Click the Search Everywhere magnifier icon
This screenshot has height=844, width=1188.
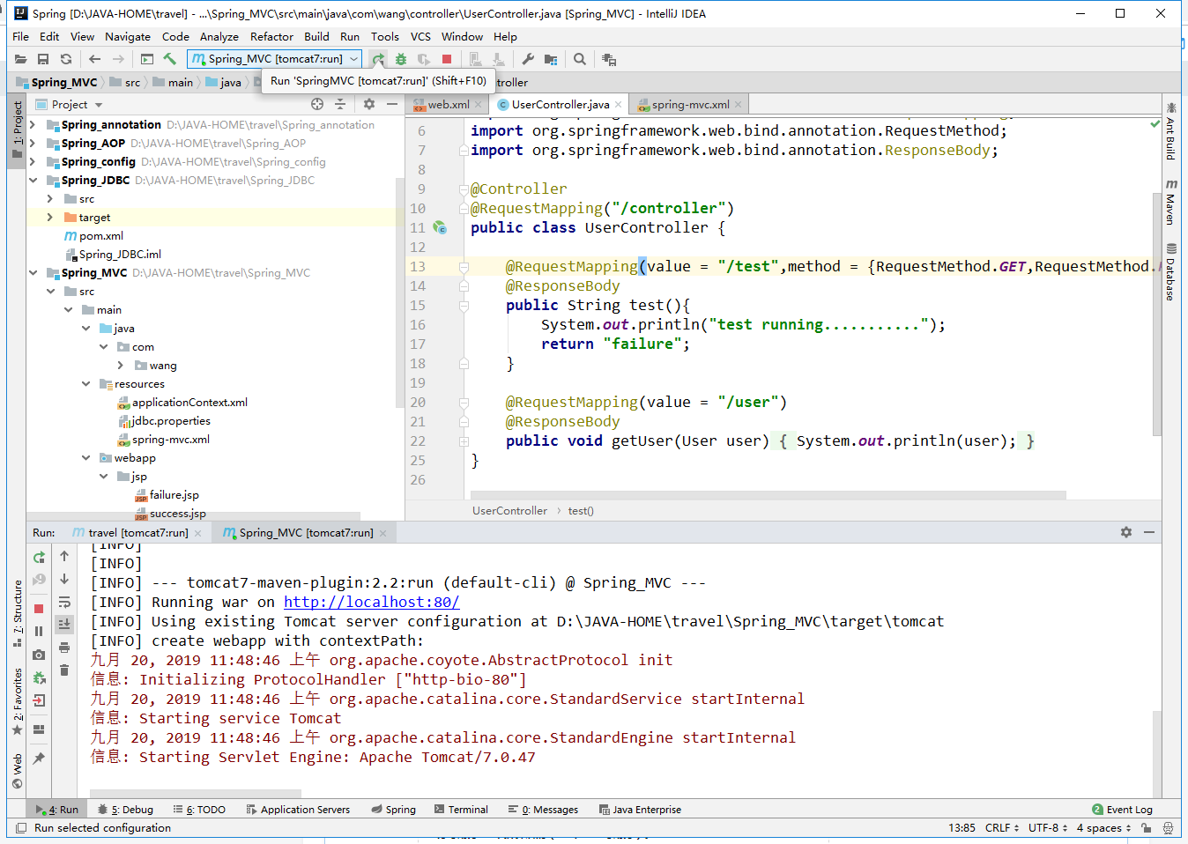click(x=580, y=59)
